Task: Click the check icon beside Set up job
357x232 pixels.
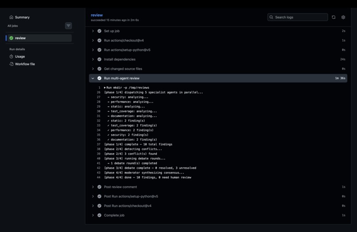Action: pos(99,31)
